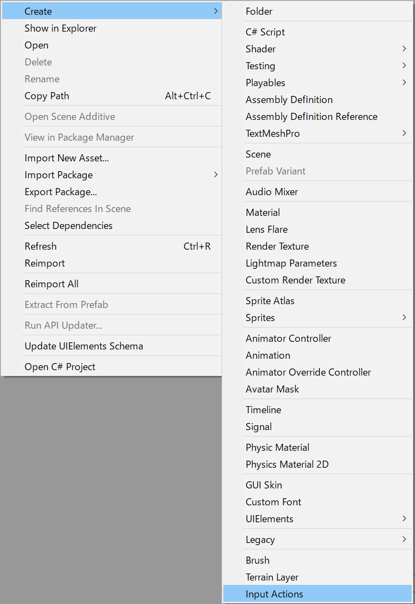Screen dimensions: 415x604
Task: Choose Reimport All
Action: (112, 284)
